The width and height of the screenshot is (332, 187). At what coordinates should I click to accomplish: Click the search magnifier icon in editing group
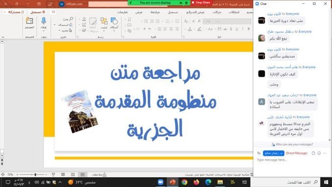[71, 19]
